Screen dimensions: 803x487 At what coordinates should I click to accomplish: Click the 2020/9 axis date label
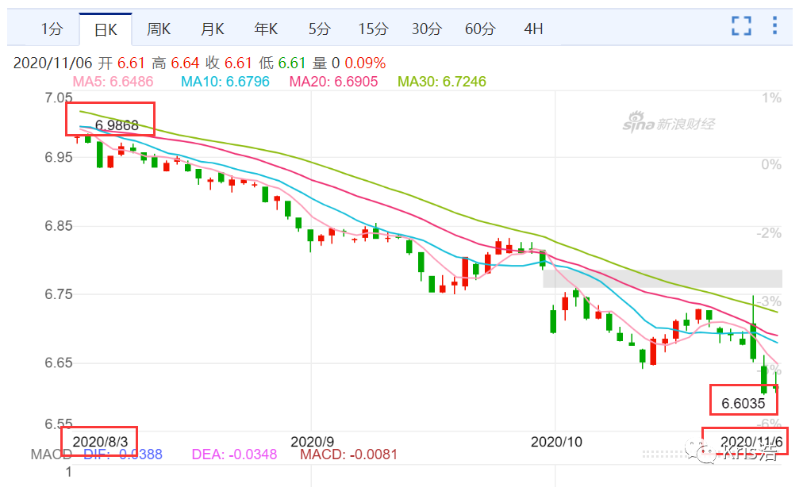pos(313,442)
